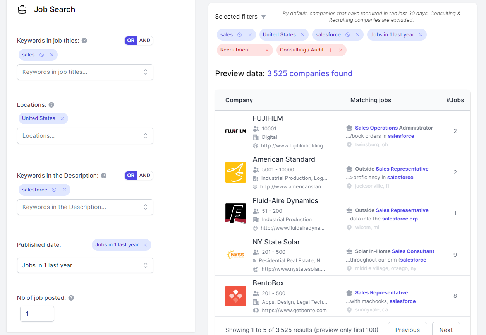486x335 pixels.
Task: Select AND for job title keywords
Action: point(145,41)
